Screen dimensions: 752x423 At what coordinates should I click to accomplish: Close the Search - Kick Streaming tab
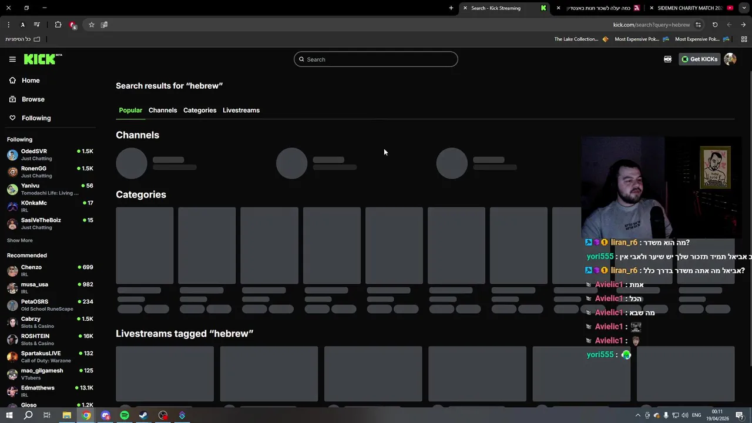coord(465,8)
